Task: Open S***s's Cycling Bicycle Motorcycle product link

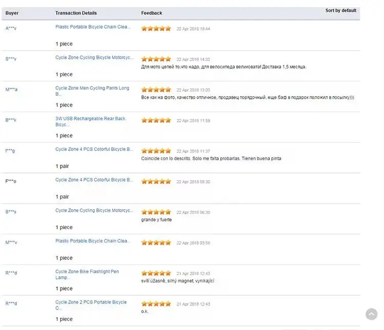Action: coord(95,210)
